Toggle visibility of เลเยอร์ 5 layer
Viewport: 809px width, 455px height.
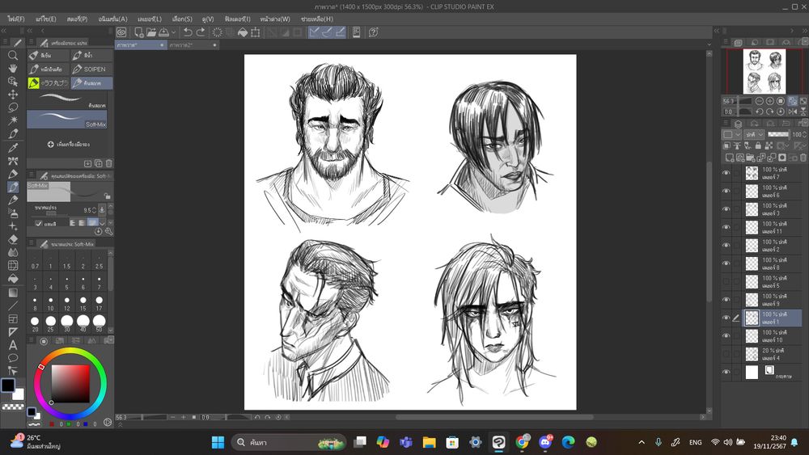point(726,281)
